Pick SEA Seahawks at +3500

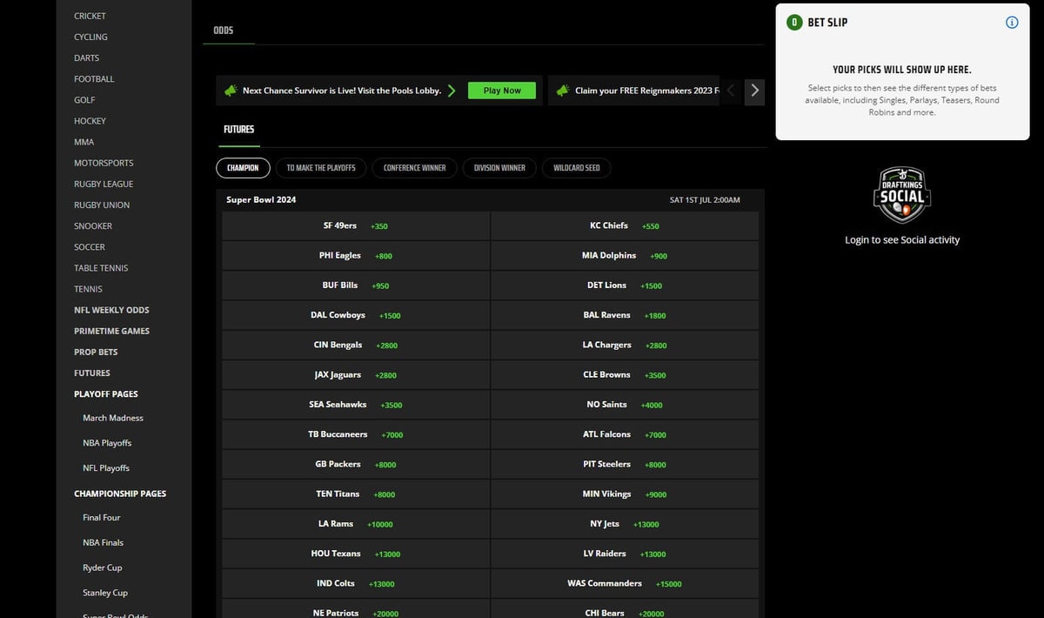tap(356, 405)
